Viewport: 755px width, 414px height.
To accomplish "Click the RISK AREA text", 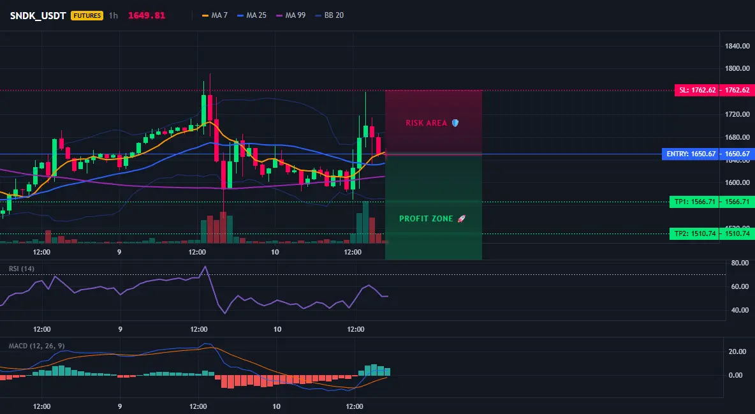I will 426,123.
